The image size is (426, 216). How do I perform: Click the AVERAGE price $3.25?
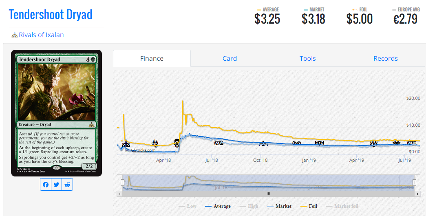click(x=267, y=19)
